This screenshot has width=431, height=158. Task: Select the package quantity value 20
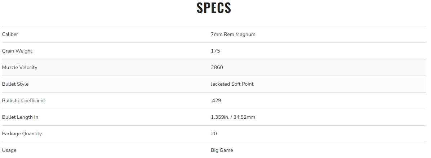tap(214, 134)
